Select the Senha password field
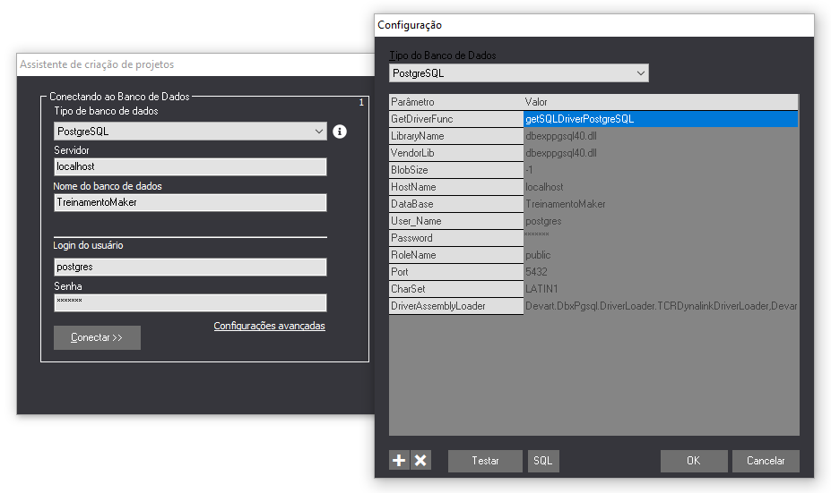This screenshot has width=831, height=493. 190,302
